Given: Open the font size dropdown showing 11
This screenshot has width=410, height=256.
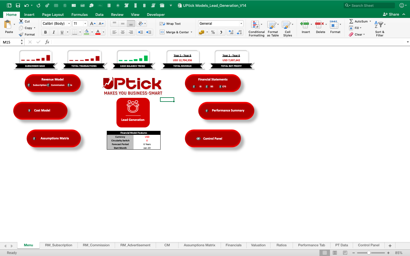Looking at the screenshot, I should (x=85, y=24).
